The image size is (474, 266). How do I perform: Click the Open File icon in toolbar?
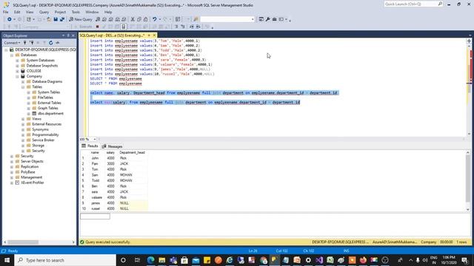[49, 19]
